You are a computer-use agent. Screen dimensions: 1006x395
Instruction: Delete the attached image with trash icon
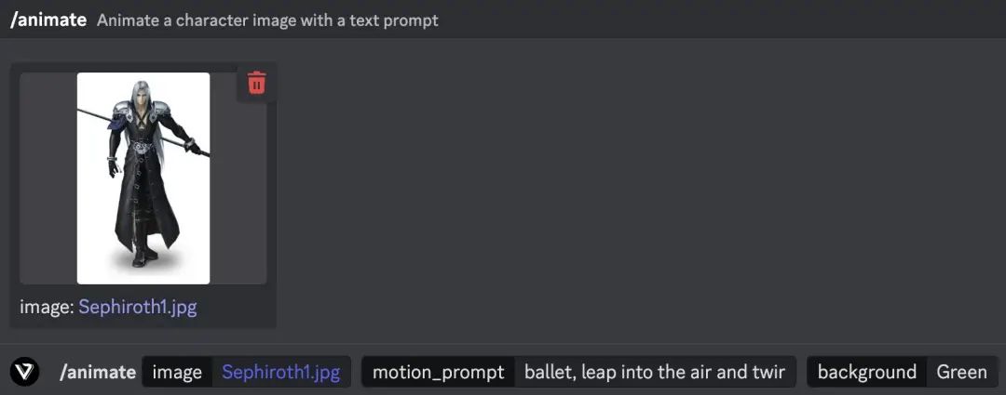[256, 84]
